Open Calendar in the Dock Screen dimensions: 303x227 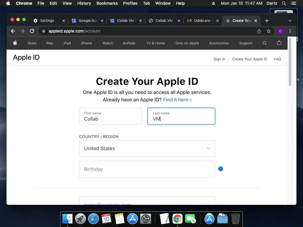coord(106,219)
